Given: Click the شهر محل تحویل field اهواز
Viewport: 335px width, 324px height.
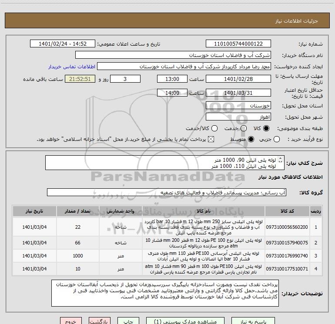Looking at the screenshot, I should (x=238, y=117).
